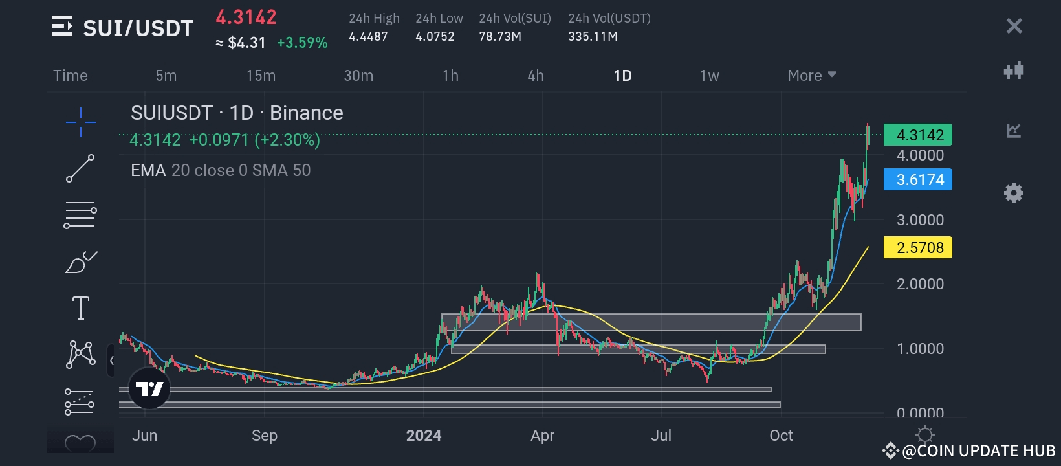This screenshot has width=1061, height=466.
Task: Switch to the Time chart view
Action: [x=71, y=76]
